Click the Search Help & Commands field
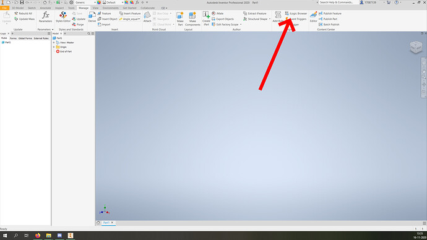 coord(339,2)
